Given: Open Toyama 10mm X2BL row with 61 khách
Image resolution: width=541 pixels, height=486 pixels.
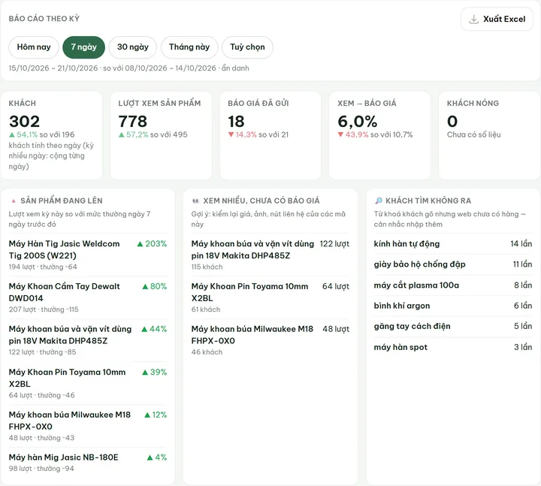Looking at the screenshot, I should (x=270, y=297).
